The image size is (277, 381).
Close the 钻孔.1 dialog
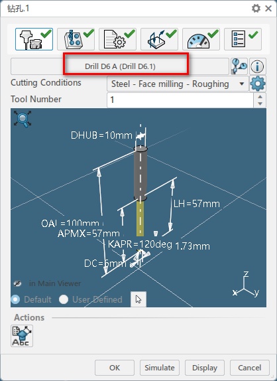pyautogui.click(x=268, y=9)
